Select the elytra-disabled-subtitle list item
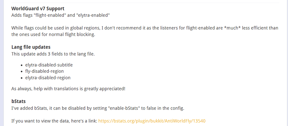Image resolution: width=288 pixels, height=126 pixels. tap(49, 65)
